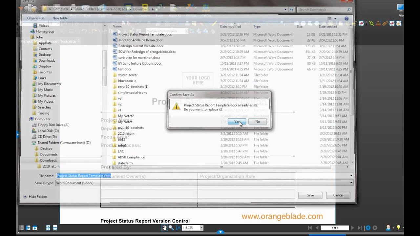The width and height of the screenshot is (420, 236).
Task: Click the New folder button
Action: 60,18
